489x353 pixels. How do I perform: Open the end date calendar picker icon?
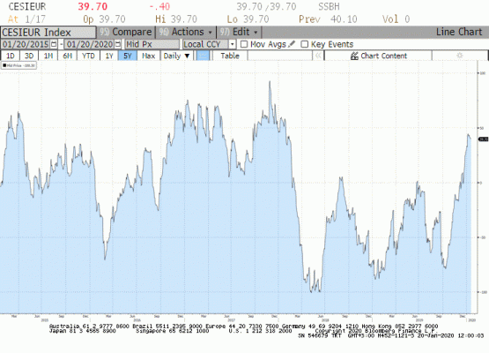117,44
